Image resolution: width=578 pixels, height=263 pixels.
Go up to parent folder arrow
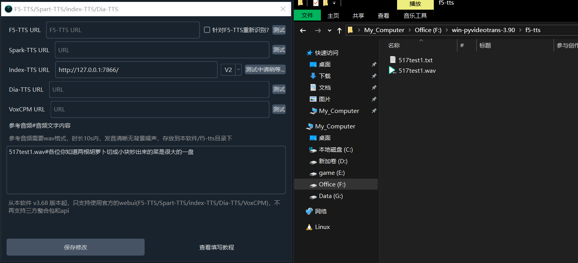(x=339, y=30)
